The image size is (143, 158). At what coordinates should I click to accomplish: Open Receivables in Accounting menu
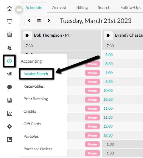(34, 86)
